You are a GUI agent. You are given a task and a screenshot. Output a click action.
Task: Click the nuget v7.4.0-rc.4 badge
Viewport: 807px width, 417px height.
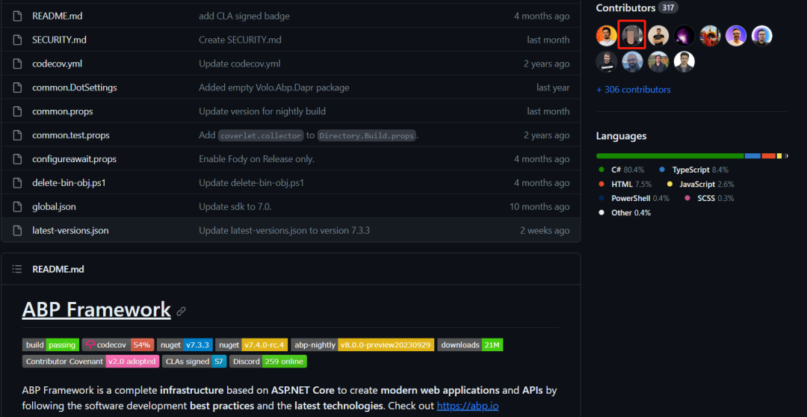[x=252, y=345]
